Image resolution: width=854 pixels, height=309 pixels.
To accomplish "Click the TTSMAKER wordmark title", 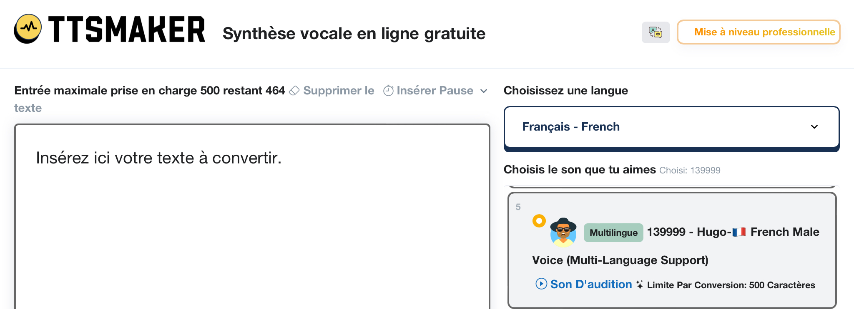I will [x=127, y=30].
